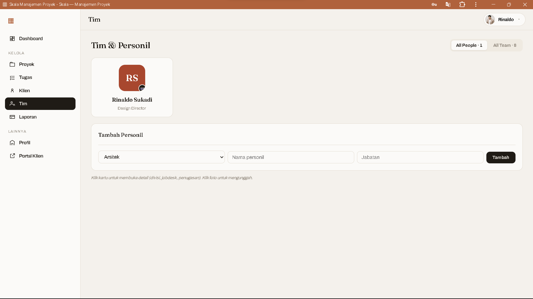The height and width of the screenshot is (299, 533).
Task: Click the translate icon in title bar
Action: click(448, 4)
